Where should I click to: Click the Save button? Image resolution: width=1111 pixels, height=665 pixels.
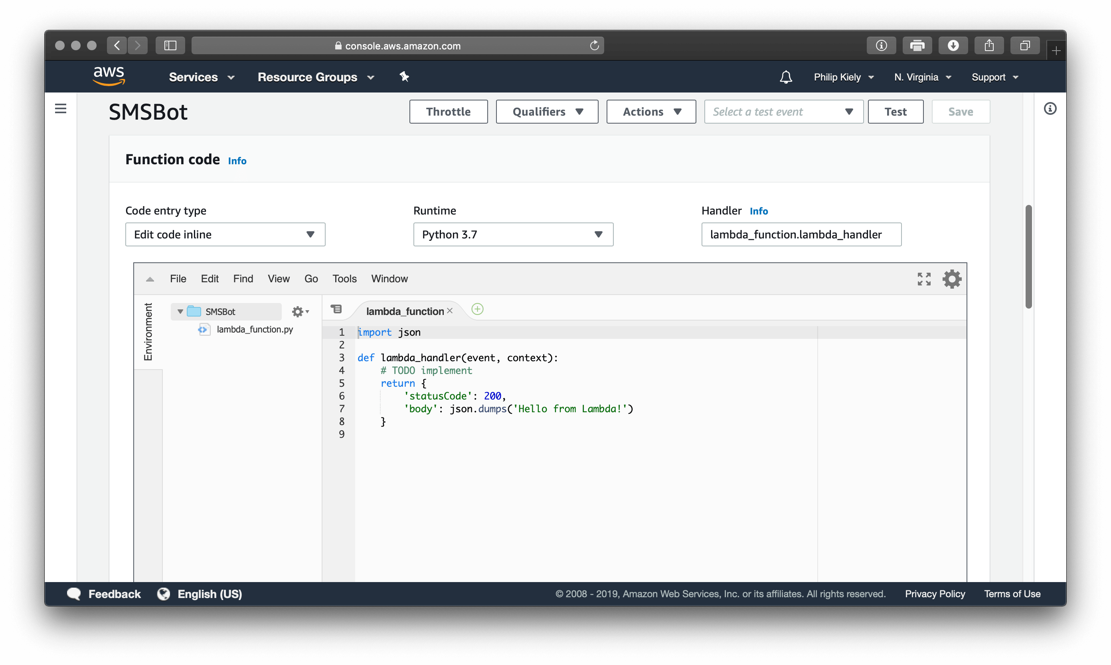pos(960,112)
